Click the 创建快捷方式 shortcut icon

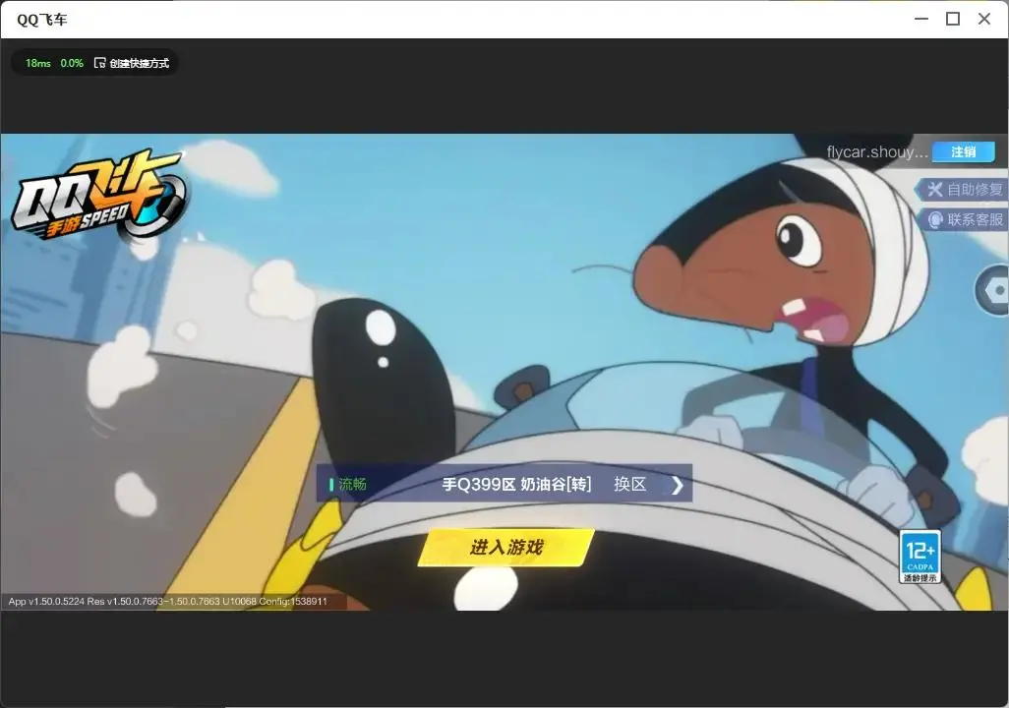click(x=99, y=63)
